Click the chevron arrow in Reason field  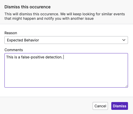pyautogui.click(x=124, y=40)
